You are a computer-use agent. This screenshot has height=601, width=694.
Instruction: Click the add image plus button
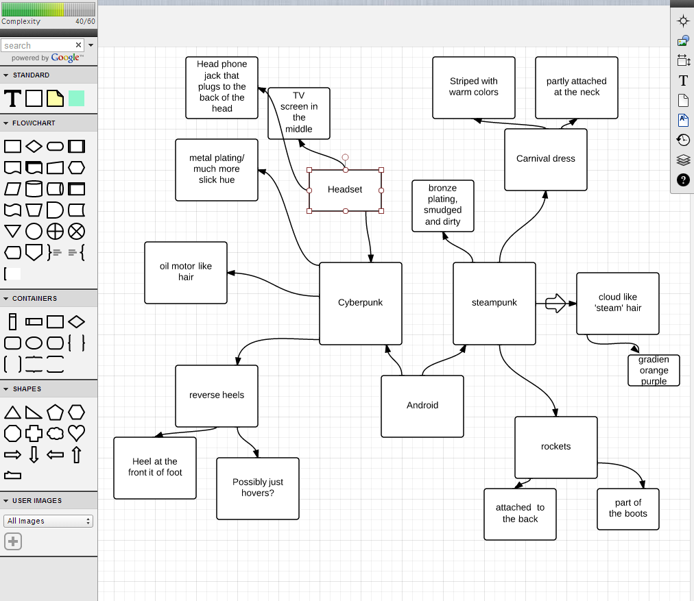(x=12, y=541)
